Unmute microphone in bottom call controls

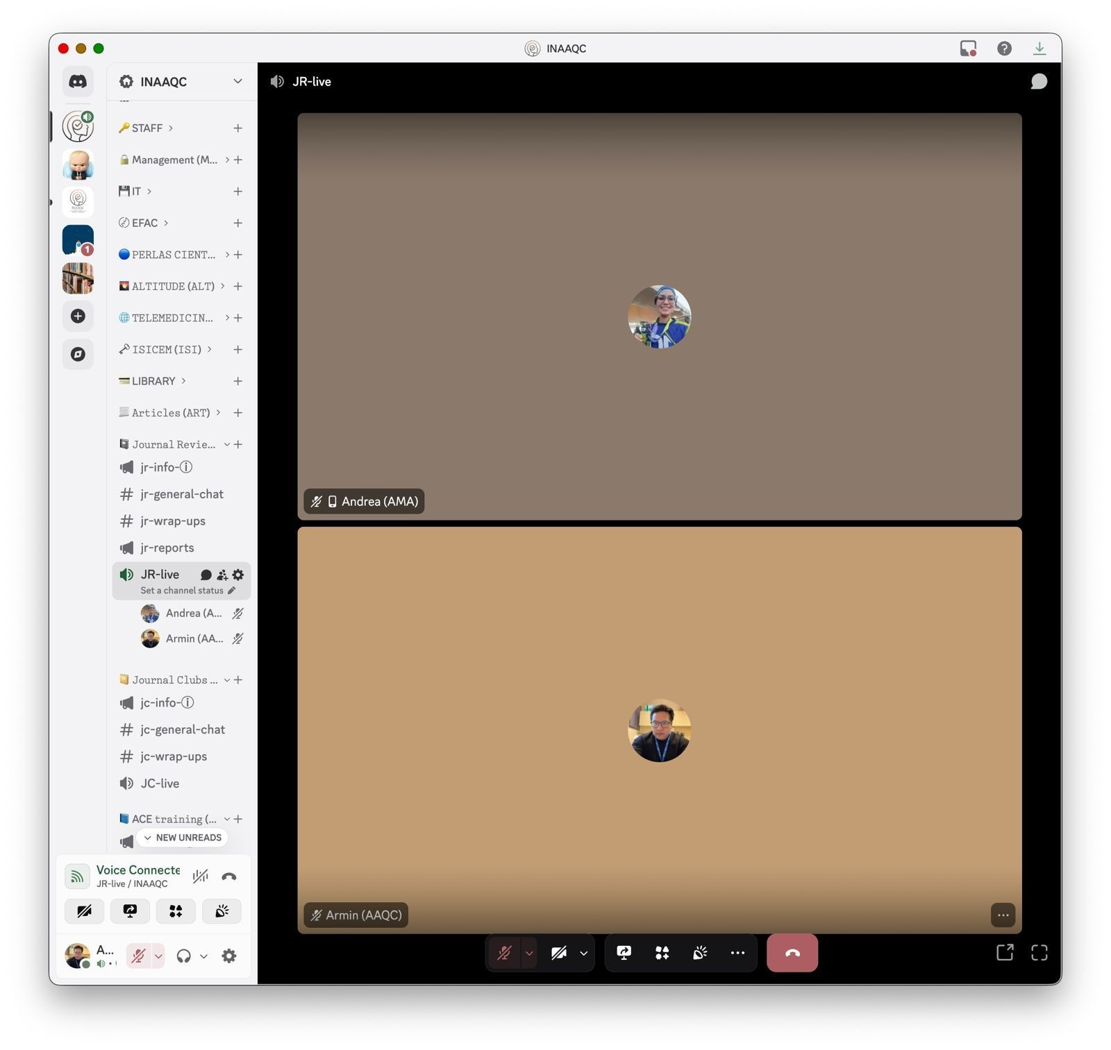pos(504,953)
